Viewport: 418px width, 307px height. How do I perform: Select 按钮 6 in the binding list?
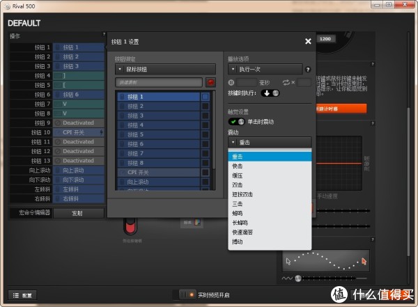coord(159,144)
